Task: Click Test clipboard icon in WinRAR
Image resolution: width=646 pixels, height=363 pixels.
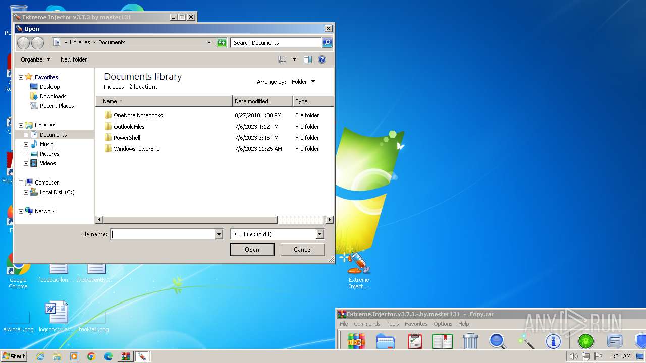Action: 414,341
